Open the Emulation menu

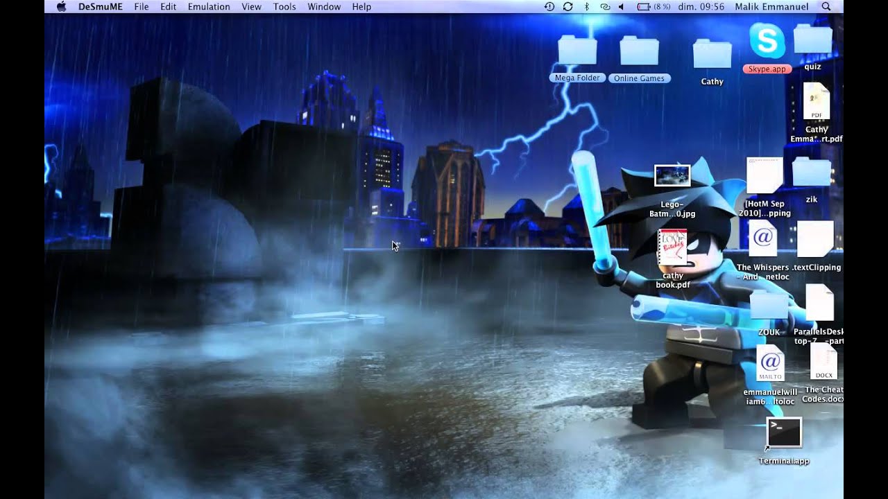[x=209, y=6]
